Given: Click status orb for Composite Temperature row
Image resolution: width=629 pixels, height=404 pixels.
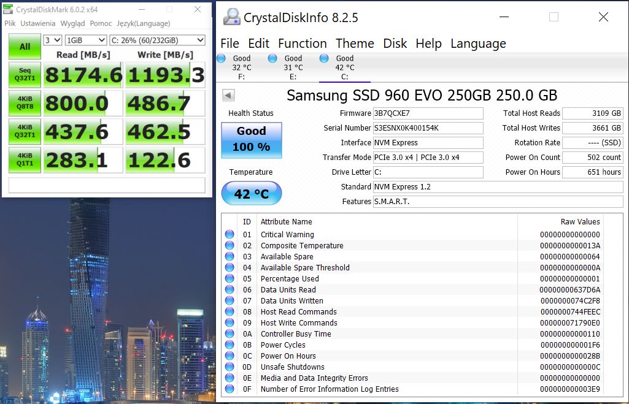Looking at the screenshot, I should [x=230, y=245].
